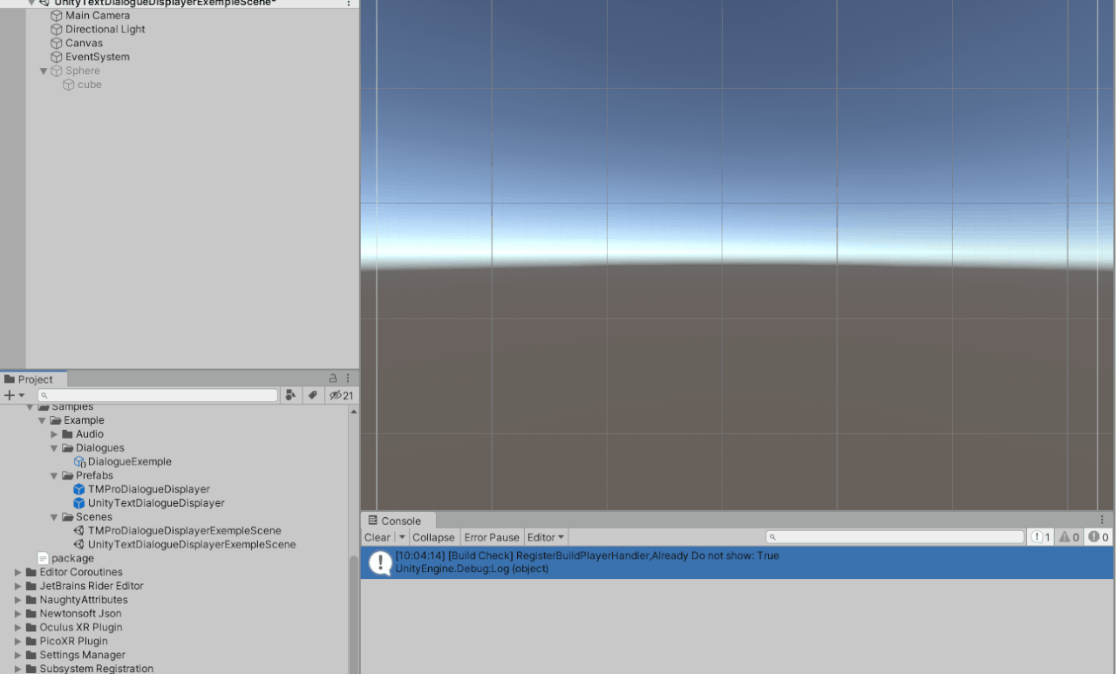Collapse the Sphere object in the Hierarchy

coord(43,71)
